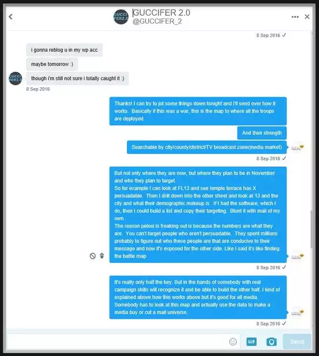Click sender avatar beside 'the battle map' message
The width and height of the screenshot is (319, 356).
click(x=297, y=256)
